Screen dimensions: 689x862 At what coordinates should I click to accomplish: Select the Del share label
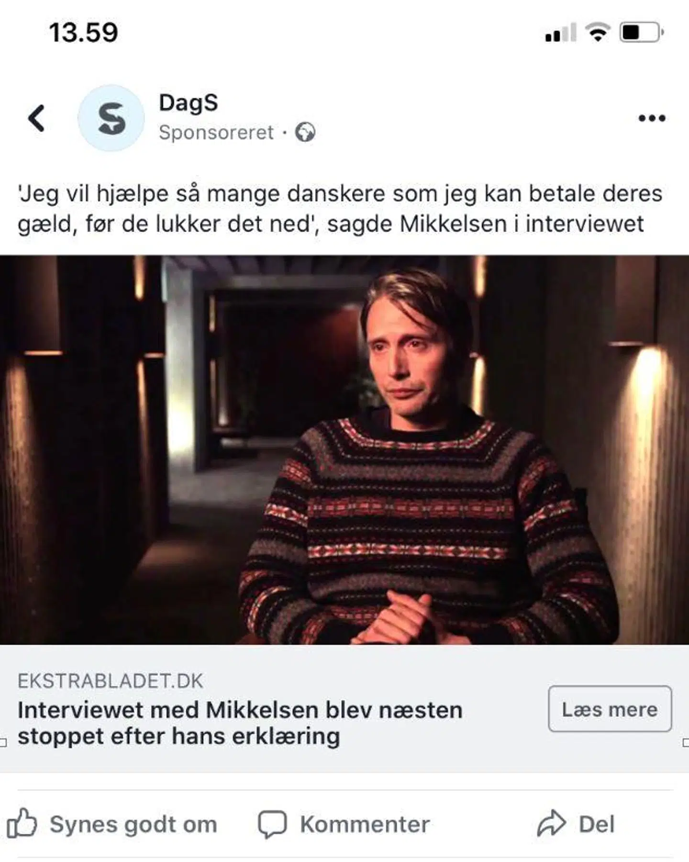(596, 824)
